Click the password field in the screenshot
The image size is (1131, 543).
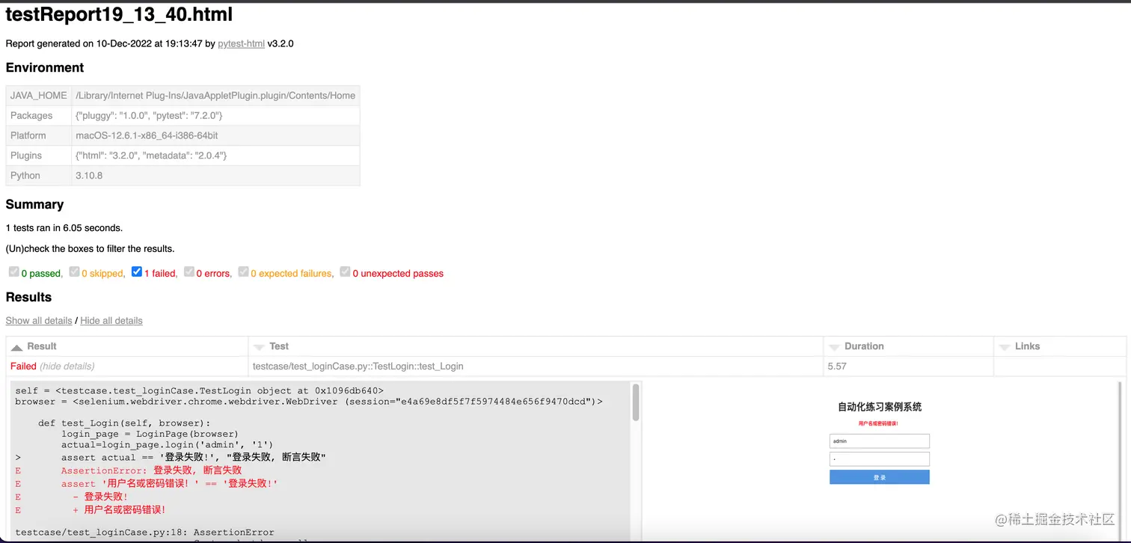point(880,458)
